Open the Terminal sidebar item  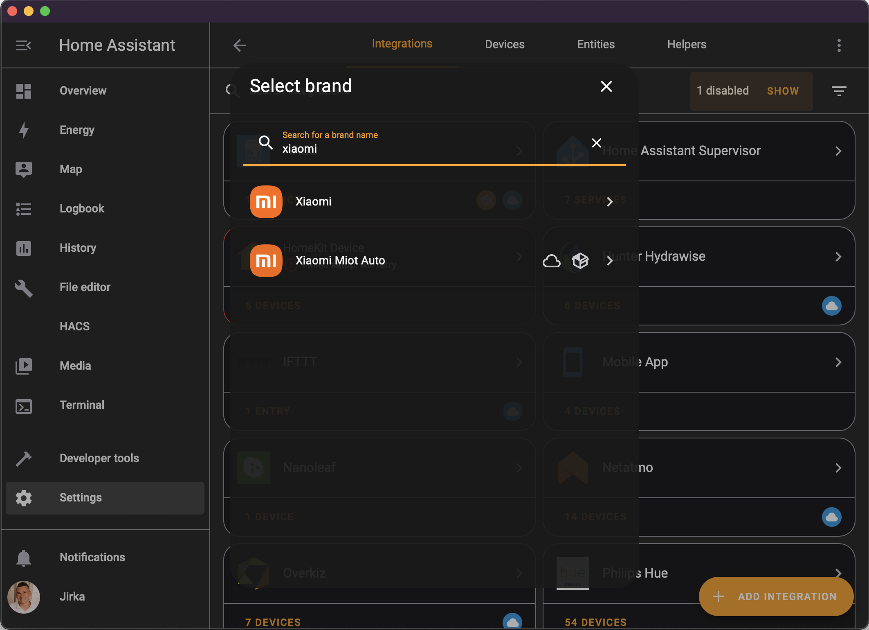pyautogui.click(x=82, y=405)
